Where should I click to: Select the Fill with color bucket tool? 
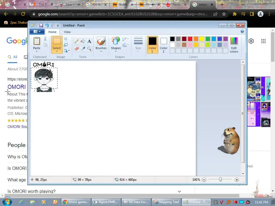(83, 41)
